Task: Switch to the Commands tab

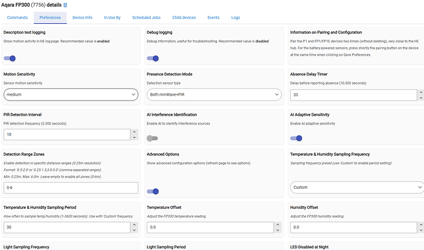Action: [x=17, y=17]
